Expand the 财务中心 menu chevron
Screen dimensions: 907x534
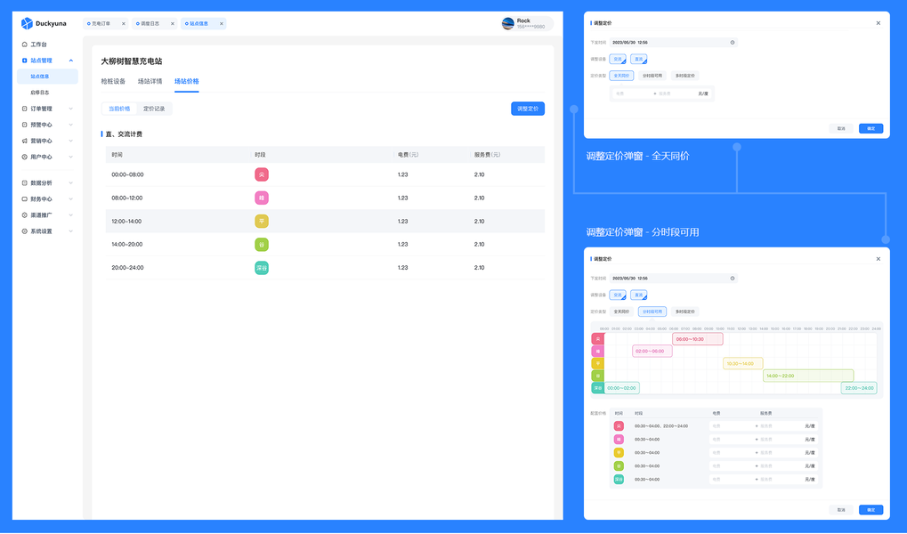(70, 199)
